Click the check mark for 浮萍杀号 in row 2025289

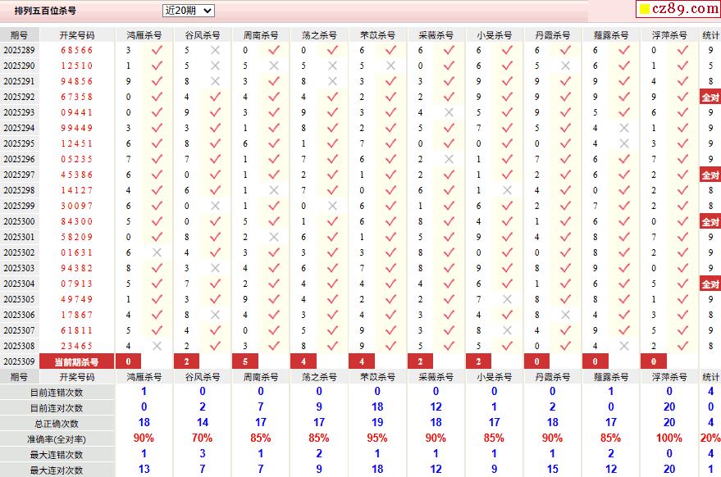click(682, 50)
